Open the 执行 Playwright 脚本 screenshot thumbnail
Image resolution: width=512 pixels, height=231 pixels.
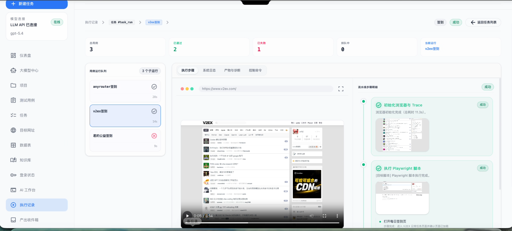point(402,198)
